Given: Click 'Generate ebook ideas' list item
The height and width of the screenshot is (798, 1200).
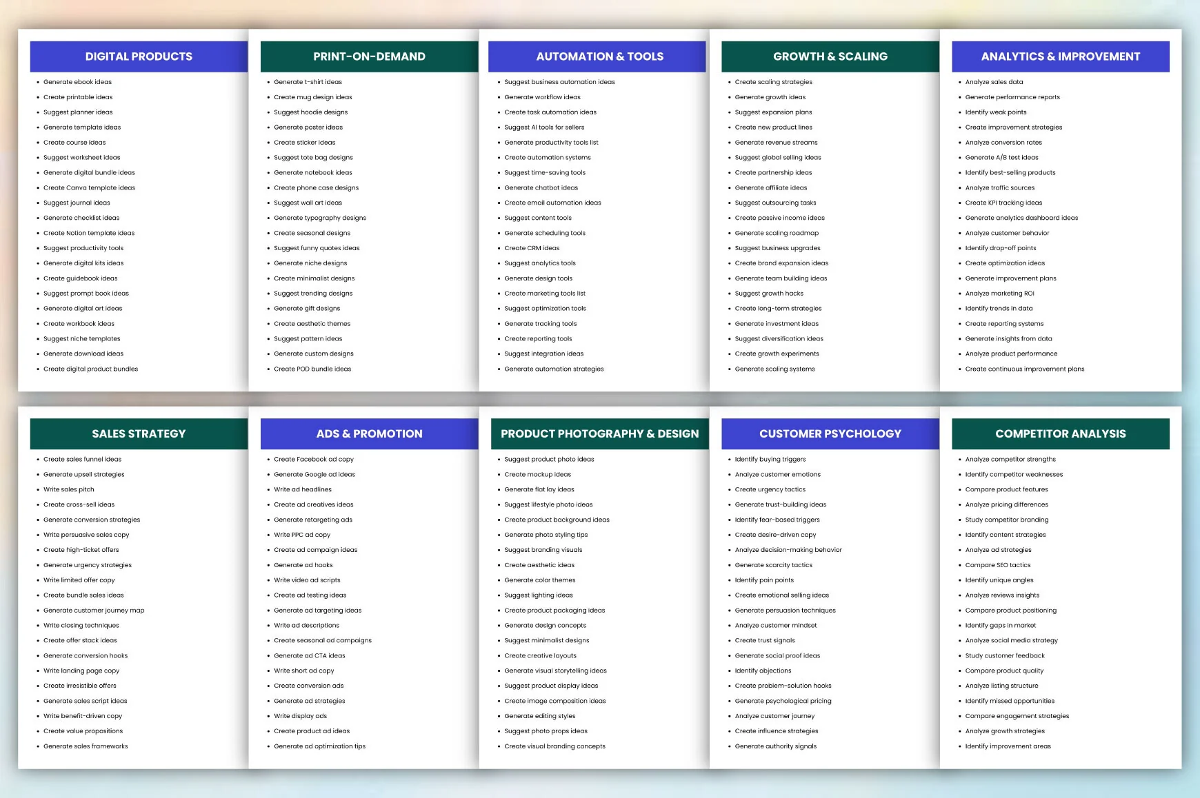Looking at the screenshot, I should (77, 82).
